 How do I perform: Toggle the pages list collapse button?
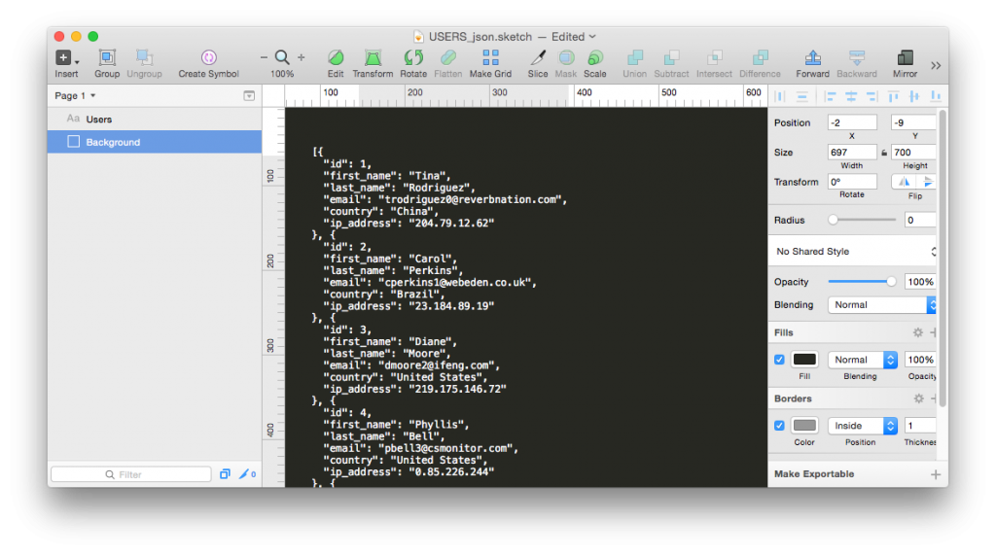click(x=249, y=96)
